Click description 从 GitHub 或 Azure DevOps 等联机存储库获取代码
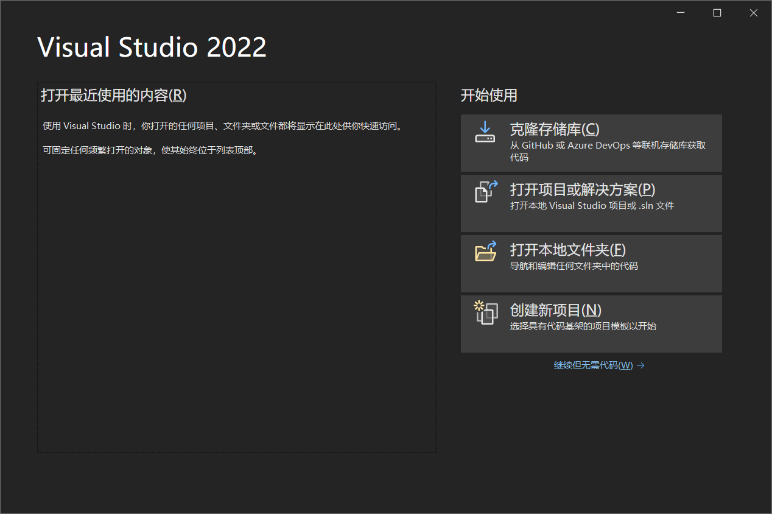The height and width of the screenshot is (514, 772). pos(608,152)
